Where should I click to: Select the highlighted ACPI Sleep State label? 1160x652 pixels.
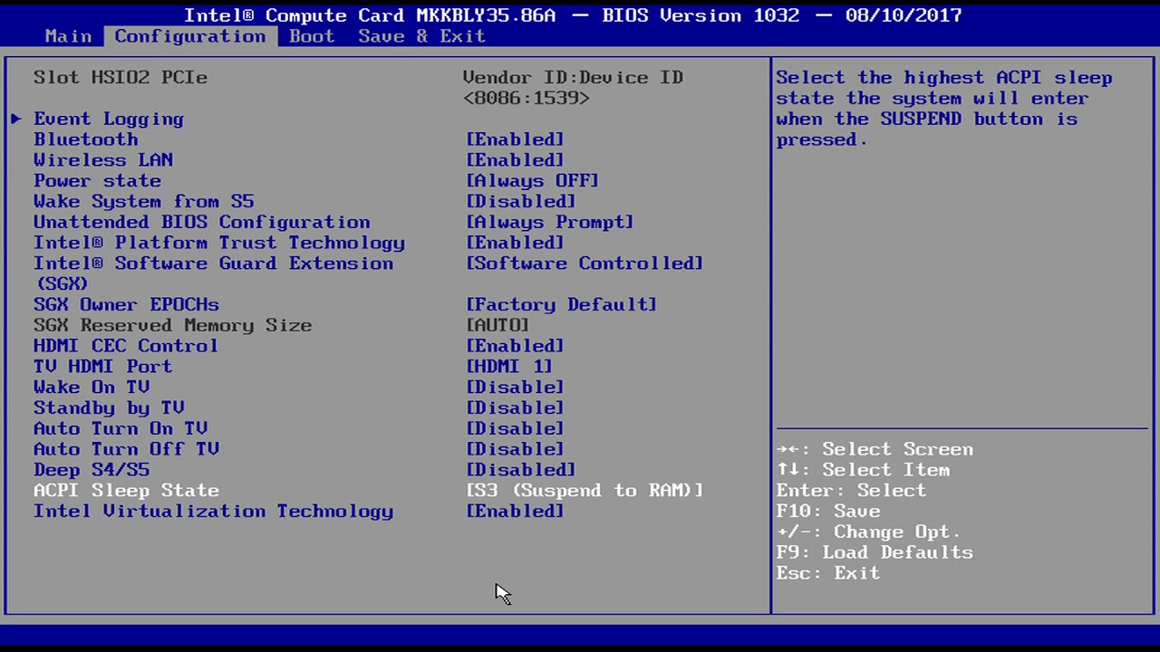[126, 491]
